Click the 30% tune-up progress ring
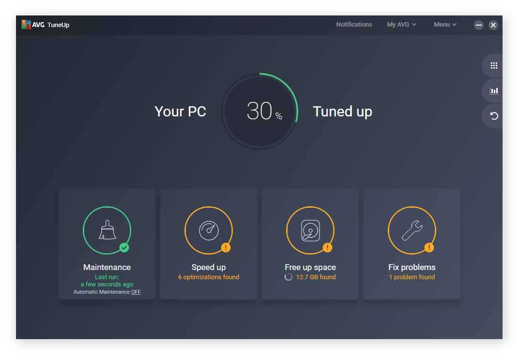The image size is (519, 356). 259,112
